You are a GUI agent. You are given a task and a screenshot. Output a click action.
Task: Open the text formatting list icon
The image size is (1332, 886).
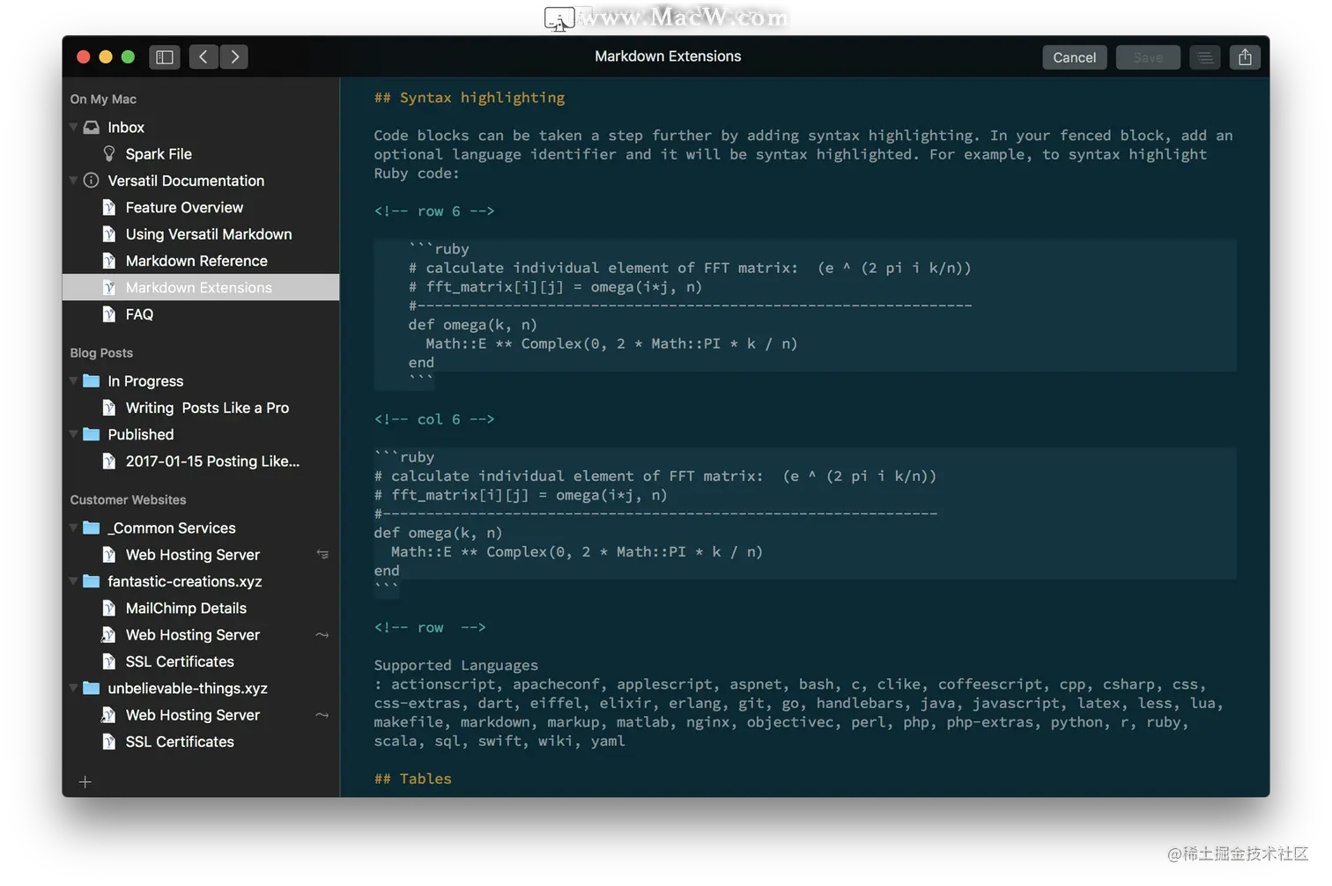tap(1204, 57)
